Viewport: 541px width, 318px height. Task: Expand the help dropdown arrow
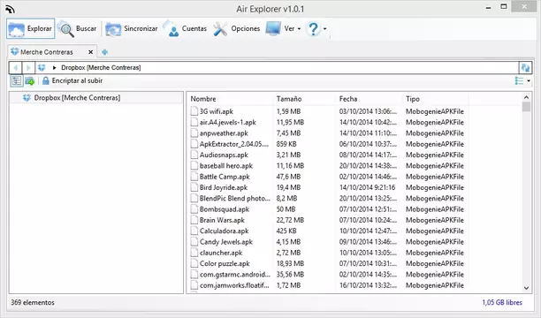(x=324, y=29)
